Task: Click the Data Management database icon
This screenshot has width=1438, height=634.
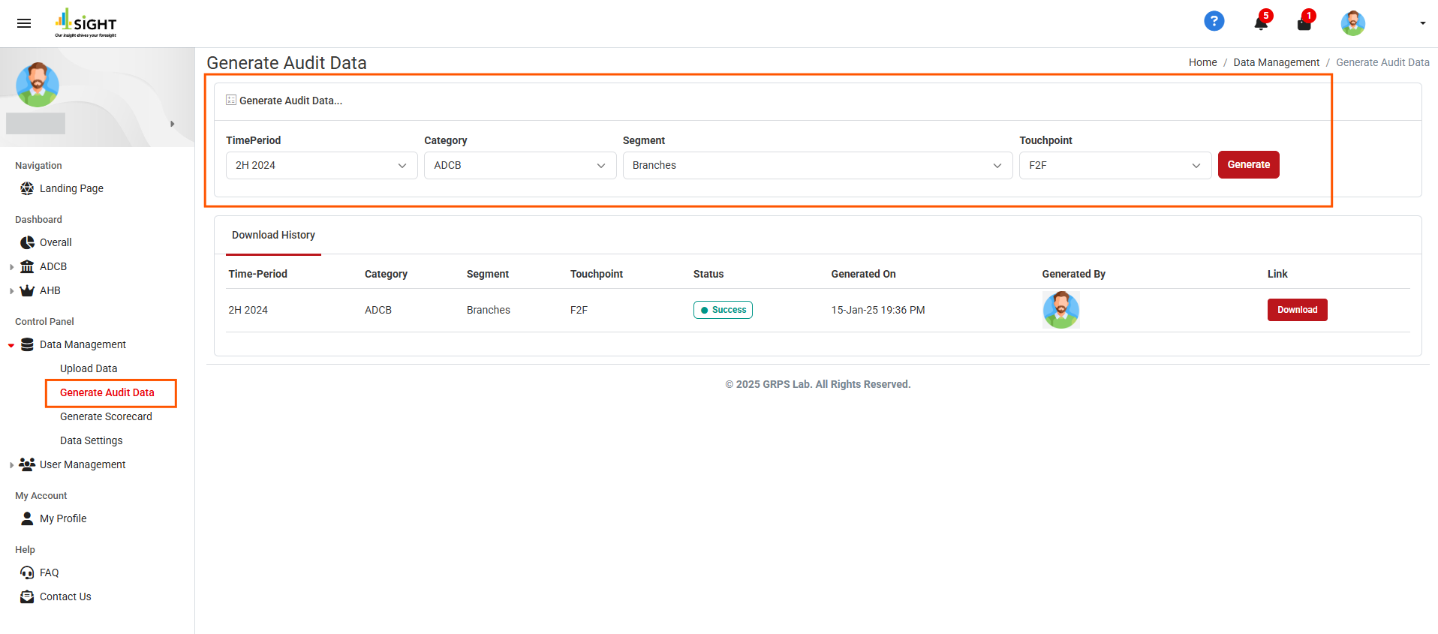Action: point(27,344)
